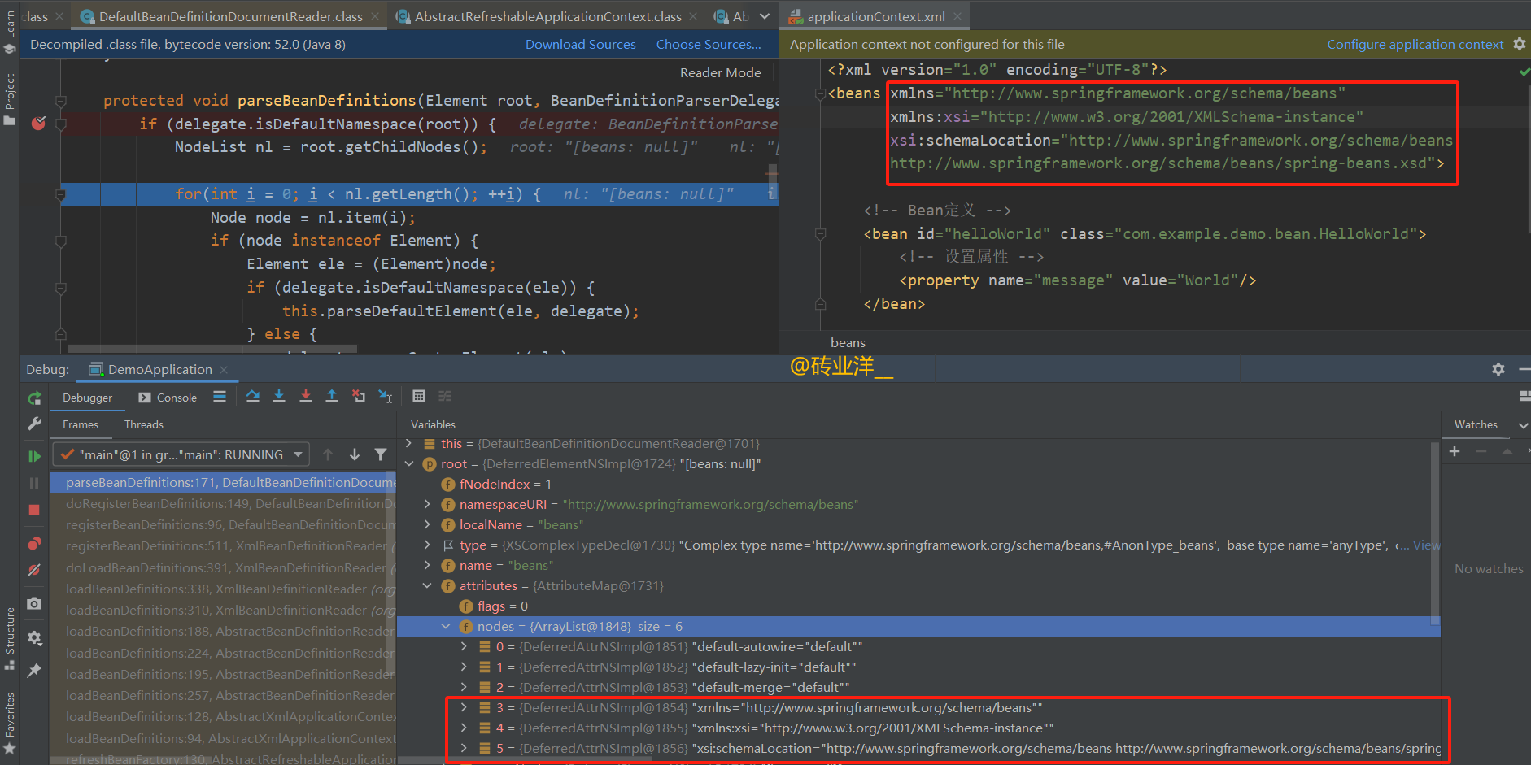
Task: Pause the program execution
Action: click(x=34, y=483)
